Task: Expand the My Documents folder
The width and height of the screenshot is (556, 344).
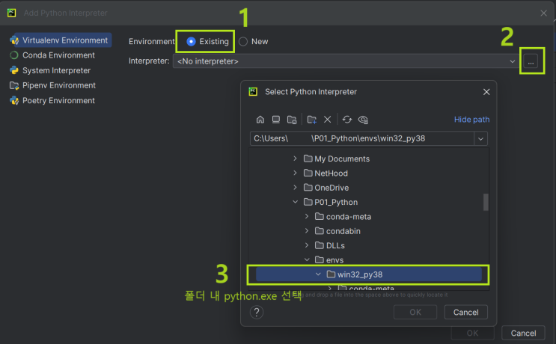Action: [295, 159]
